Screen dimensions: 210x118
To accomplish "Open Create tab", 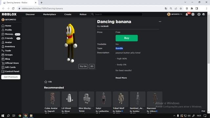I will [x=68, y=14].
